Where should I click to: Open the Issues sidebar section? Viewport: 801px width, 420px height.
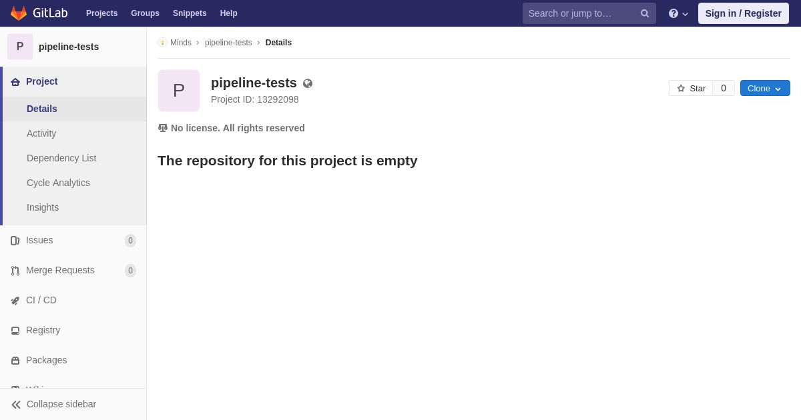tap(39, 240)
